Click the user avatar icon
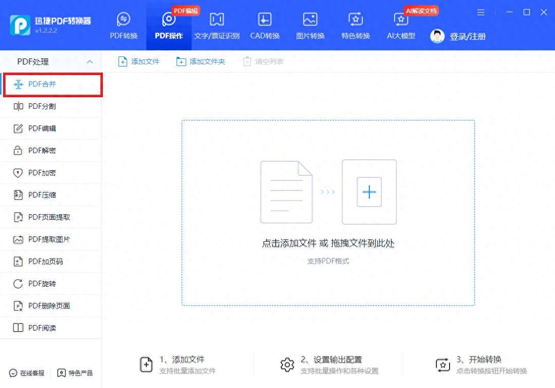The image size is (555, 388). 437,36
